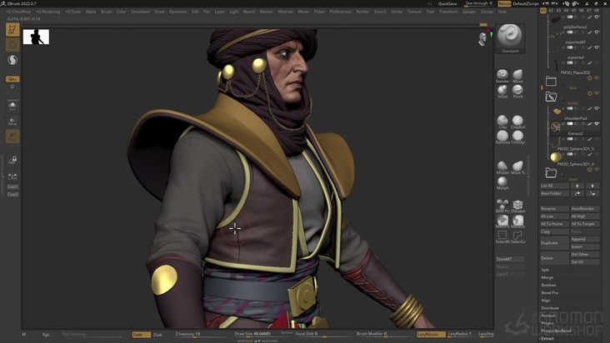Collapse the Extract section
The width and height of the screenshot is (610, 343).
click(x=547, y=338)
